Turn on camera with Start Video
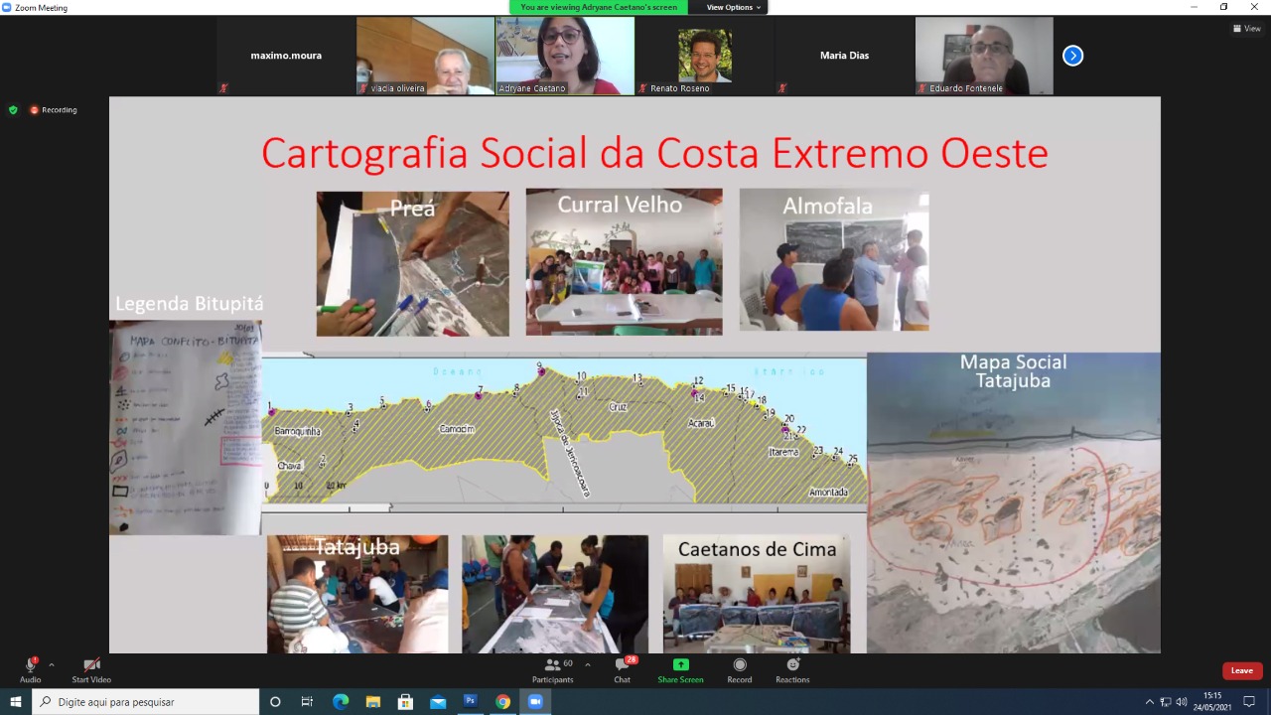This screenshot has width=1271, height=715. point(91,669)
